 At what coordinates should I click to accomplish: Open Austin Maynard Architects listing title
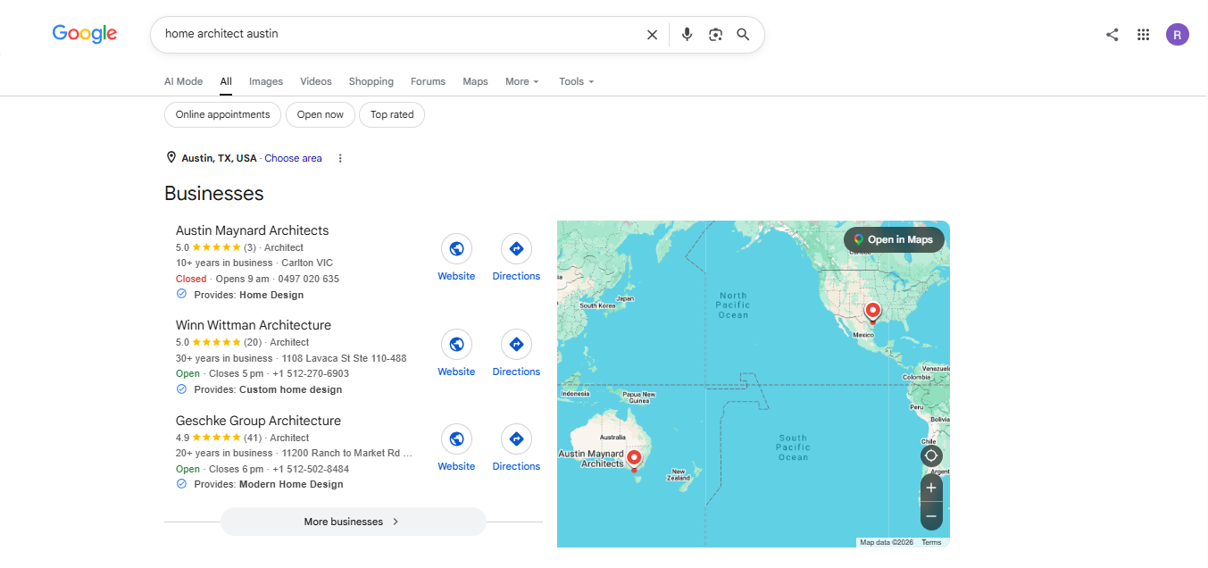[252, 230]
